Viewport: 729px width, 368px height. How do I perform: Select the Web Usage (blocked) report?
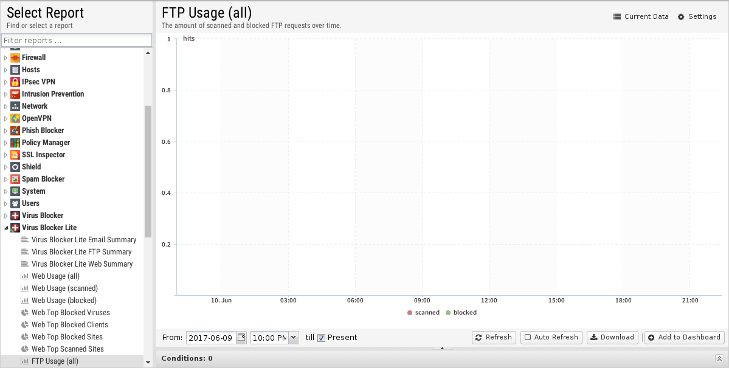[64, 300]
